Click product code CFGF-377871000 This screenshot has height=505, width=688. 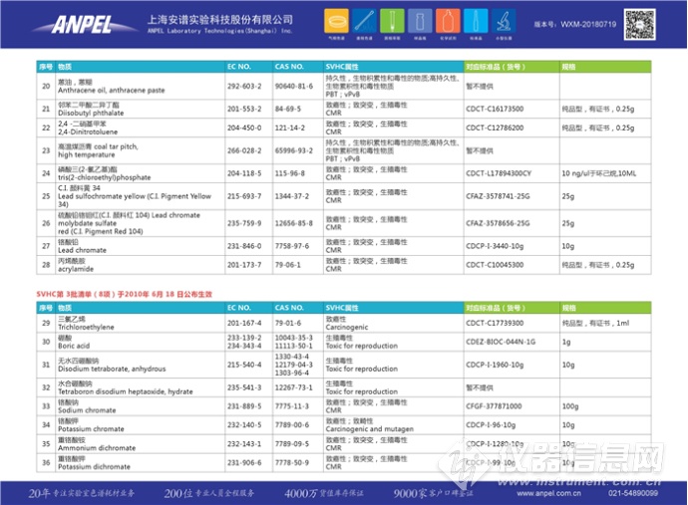494,406
